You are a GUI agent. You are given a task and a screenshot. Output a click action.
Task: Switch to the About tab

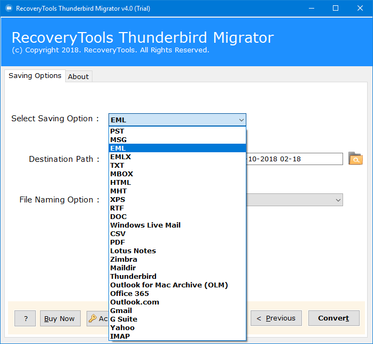79,76
